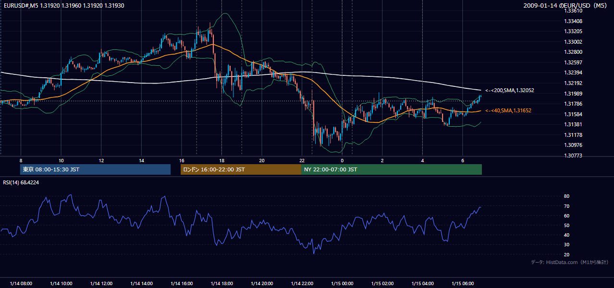Click the 1/14 14:00 date label
614x288 pixels.
point(141,283)
